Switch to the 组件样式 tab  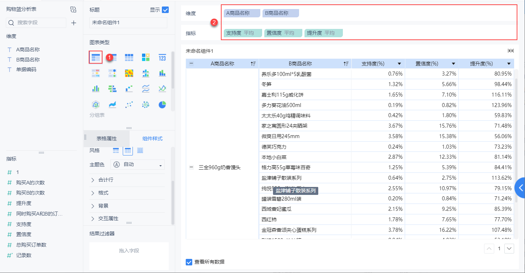point(152,138)
